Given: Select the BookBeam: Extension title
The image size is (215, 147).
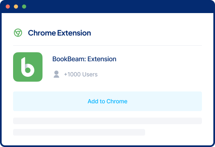Looking at the screenshot, I should (x=84, y=59).
